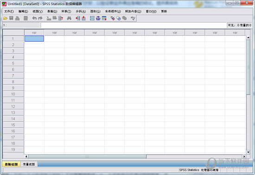
Task: Select row header 5
Action: [x=13, y=63]
